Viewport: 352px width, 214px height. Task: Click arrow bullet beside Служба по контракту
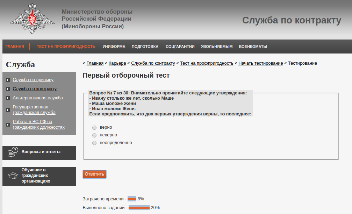pyautogui.click(x=8, y=89)
